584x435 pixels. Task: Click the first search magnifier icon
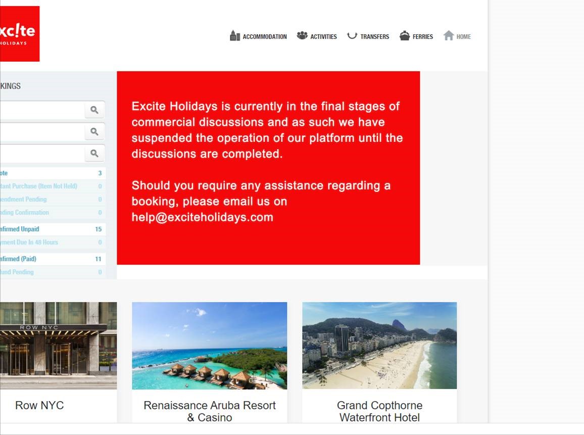94,110
